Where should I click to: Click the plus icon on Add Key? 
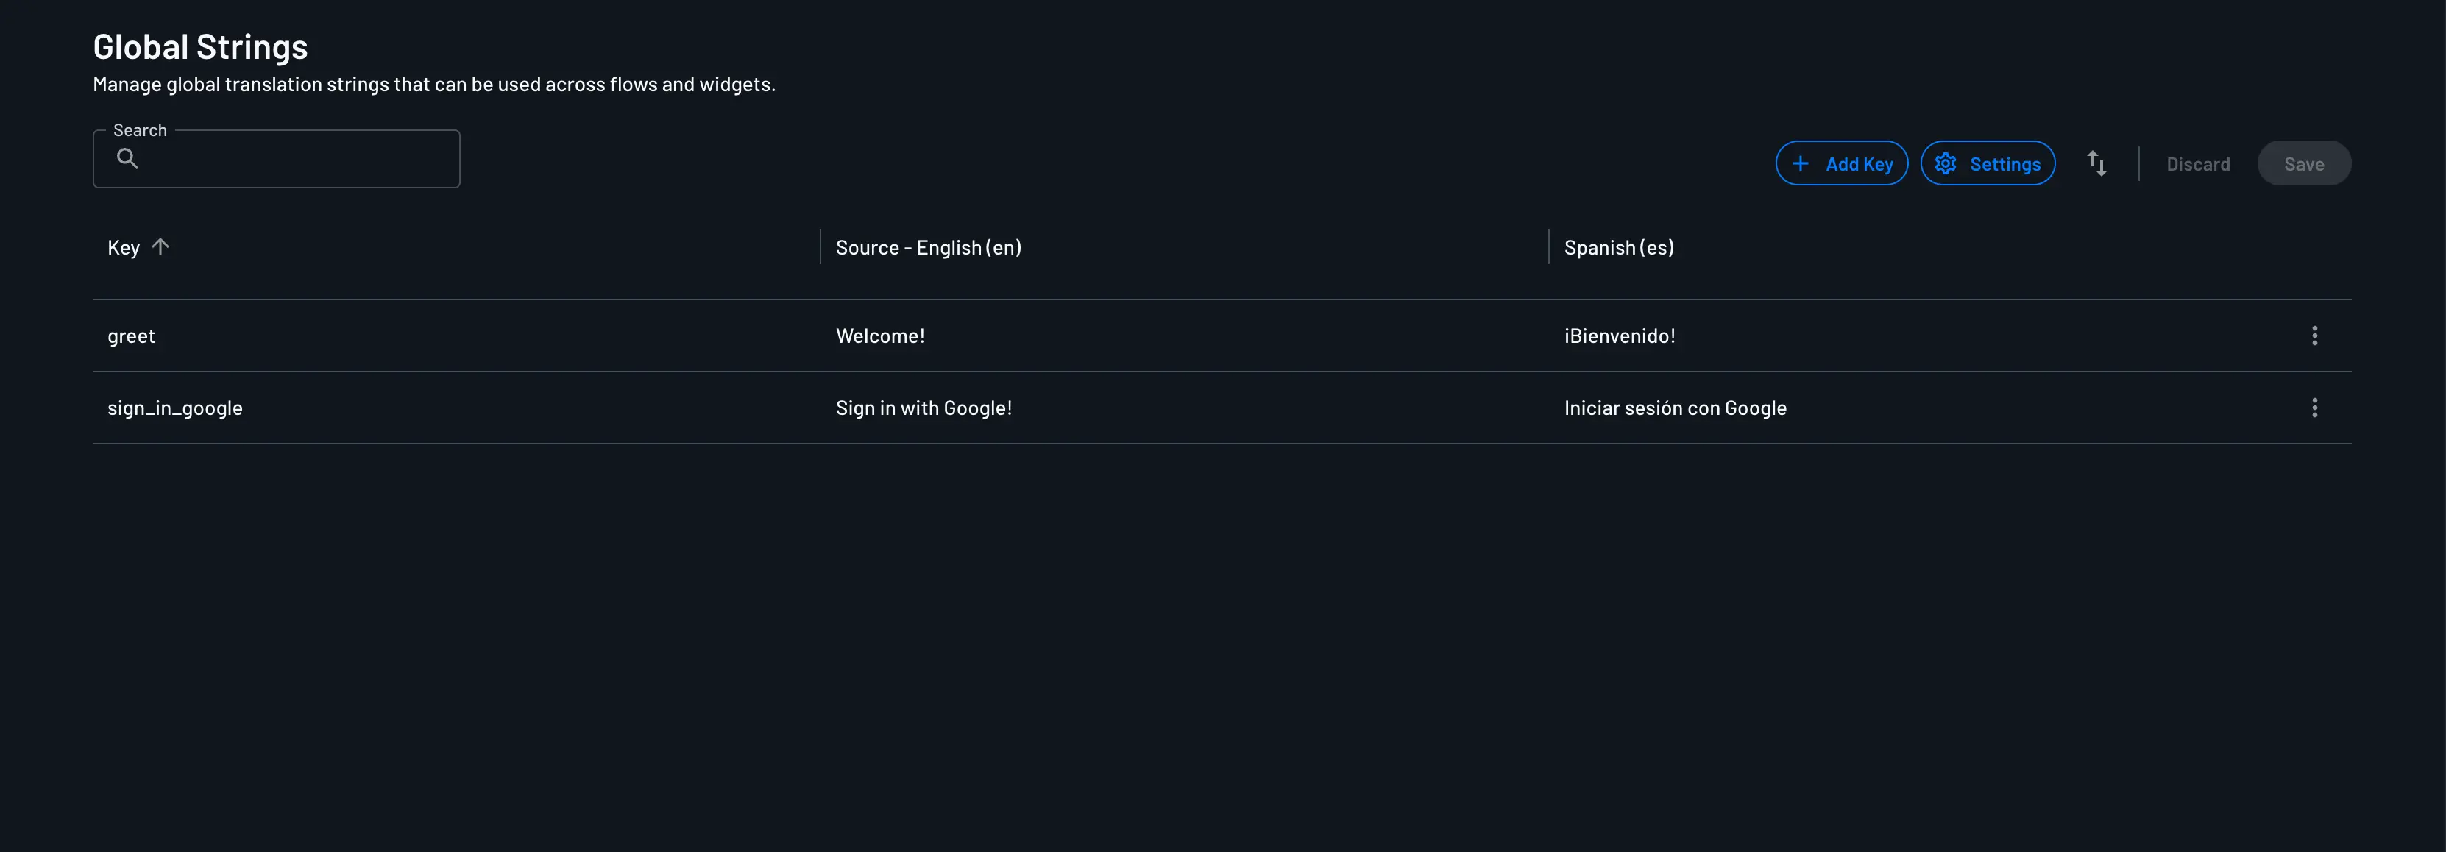click(1801, 163)
